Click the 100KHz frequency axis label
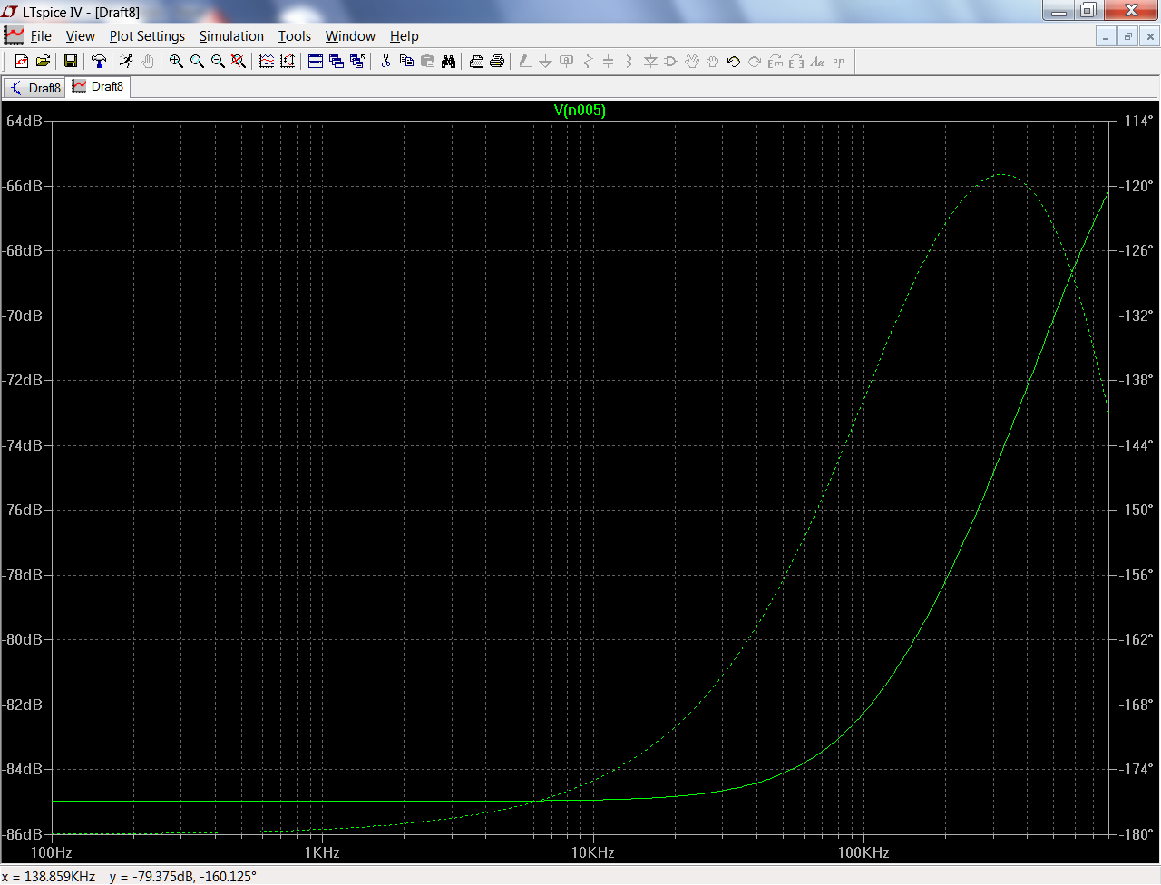The height and width of the screenshot is (885, 1161). (863, 852)
